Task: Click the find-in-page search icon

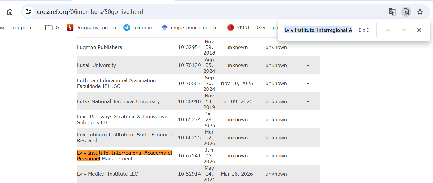Action: (406, 12)
